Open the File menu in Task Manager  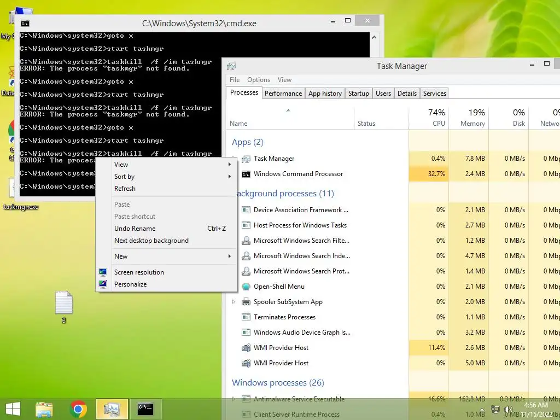pyautogui.click(x=235, y=80)
